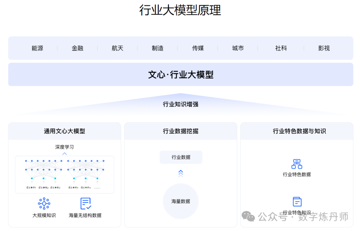Select the 航天 industry tab
This screenshot has width=360, height=231.
point(118,48)
